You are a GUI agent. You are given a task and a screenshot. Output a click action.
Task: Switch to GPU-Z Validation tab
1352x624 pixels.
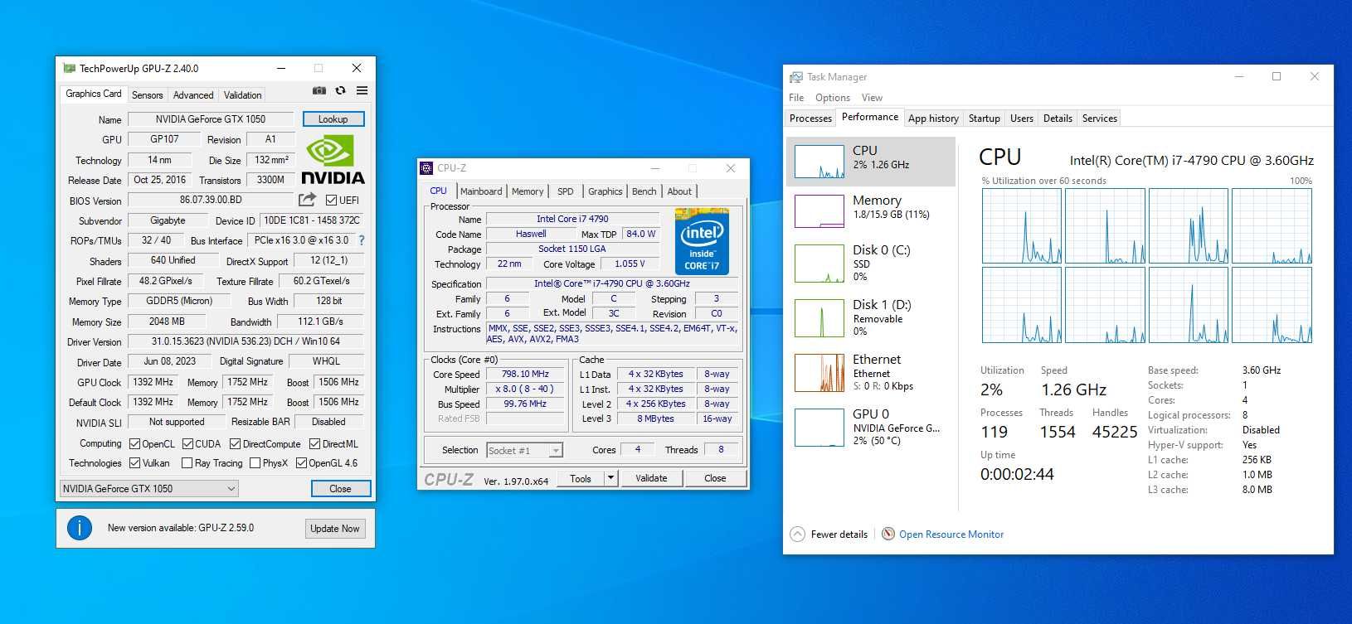coord(242,94)
